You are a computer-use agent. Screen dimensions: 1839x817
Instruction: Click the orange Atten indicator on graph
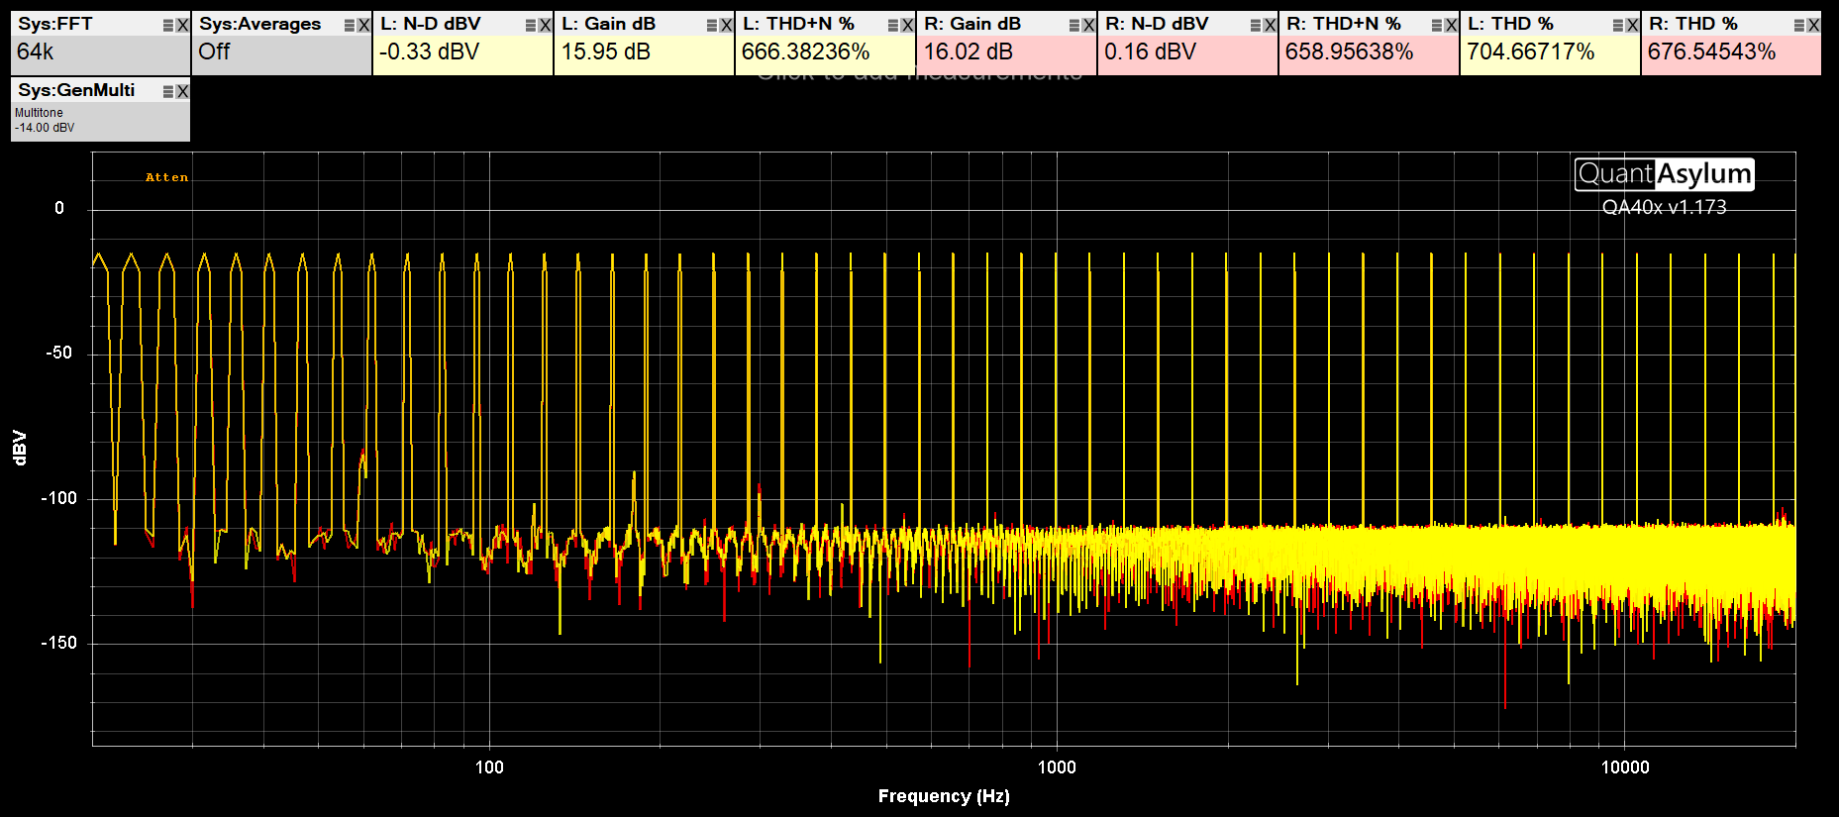[166, 177]
